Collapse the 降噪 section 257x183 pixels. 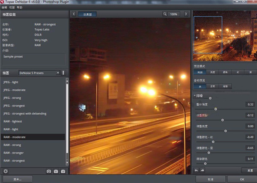coord(195,96)
